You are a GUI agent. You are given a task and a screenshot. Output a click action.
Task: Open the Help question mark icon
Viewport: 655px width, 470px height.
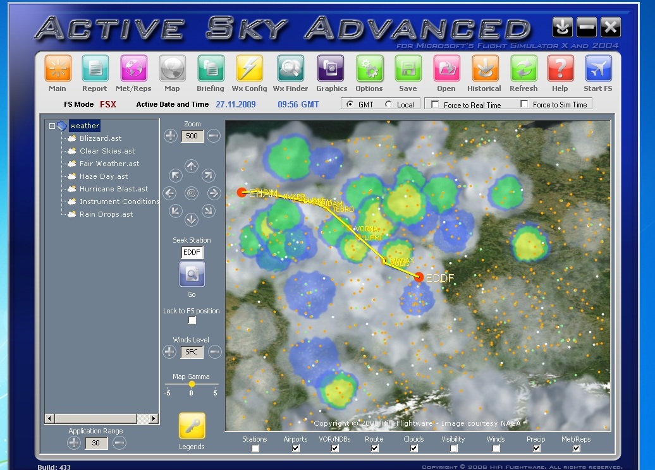[x=560, y=68]
